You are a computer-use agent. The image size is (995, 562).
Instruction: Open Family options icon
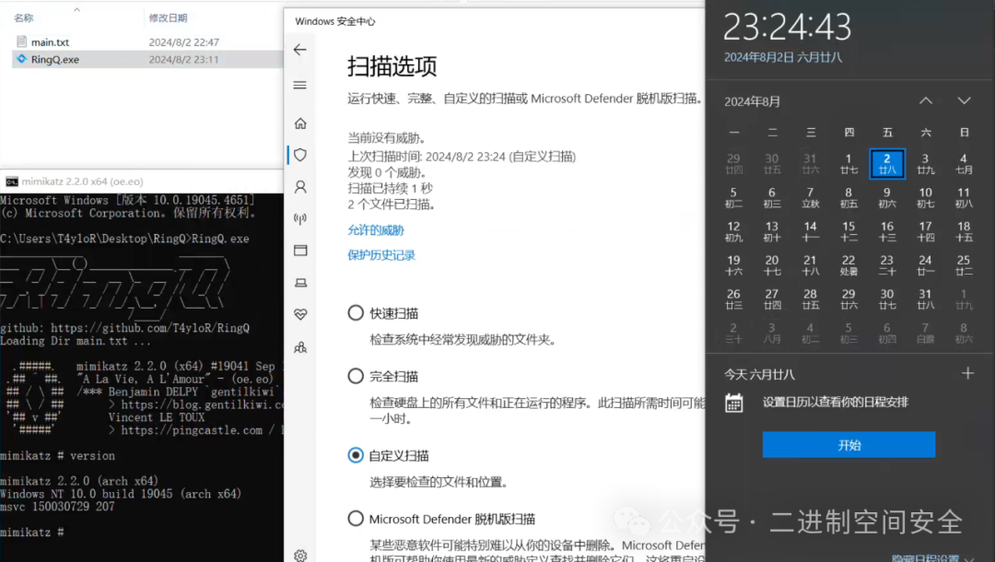(x=300, y=347)
